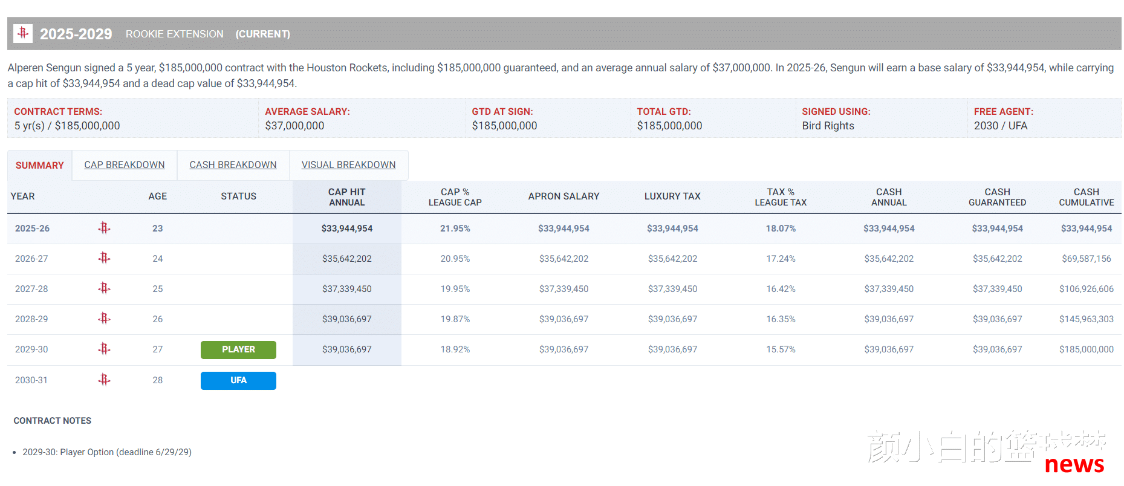Screen dimensions: 1124x486
Task: Click the $185,000,000 cumulative cash cell
Action: (1087, 349)
